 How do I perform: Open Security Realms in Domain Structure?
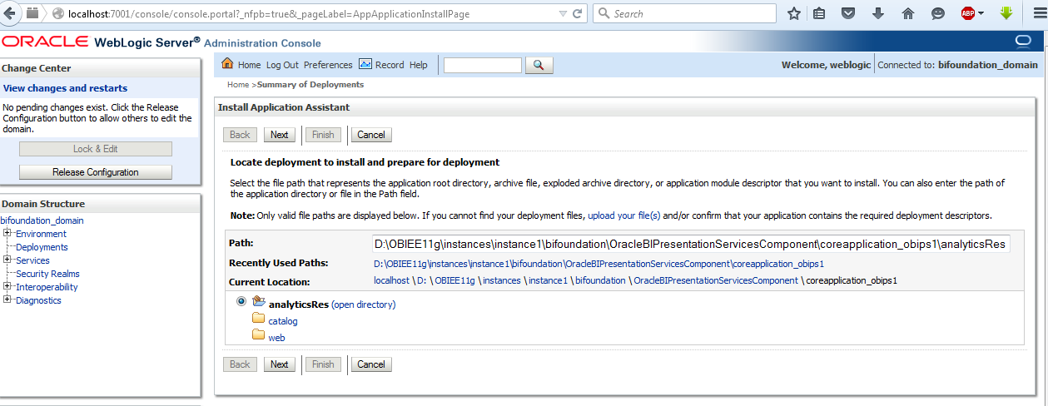[47, 274]
